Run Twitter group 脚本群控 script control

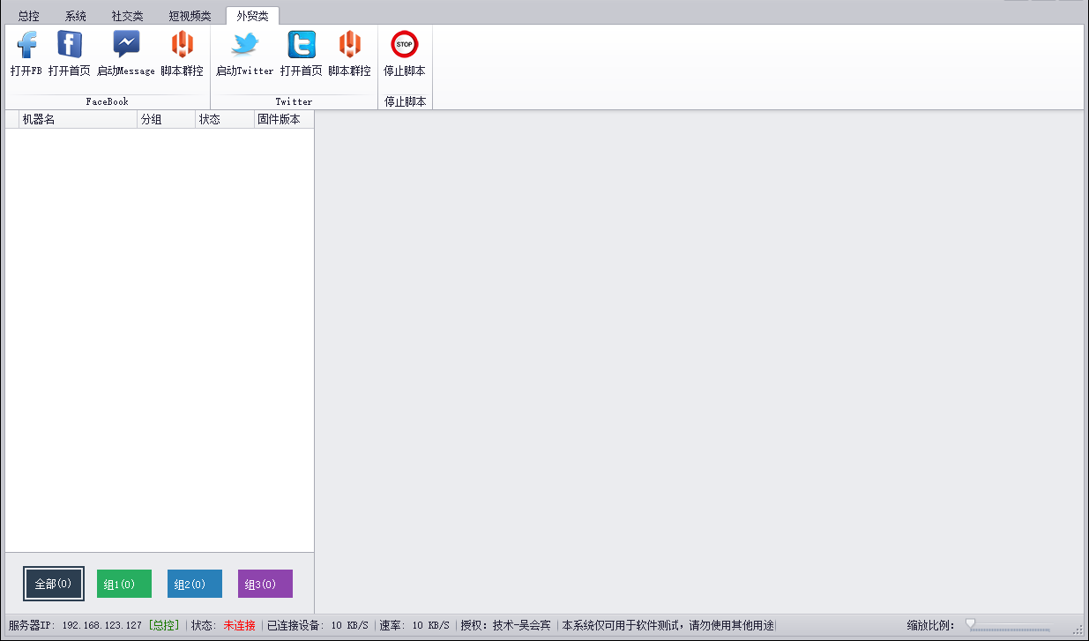(x=350, y=54)
